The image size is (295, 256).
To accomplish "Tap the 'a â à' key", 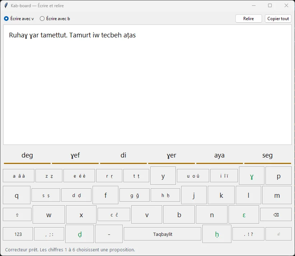I will (x=19, y=176).
